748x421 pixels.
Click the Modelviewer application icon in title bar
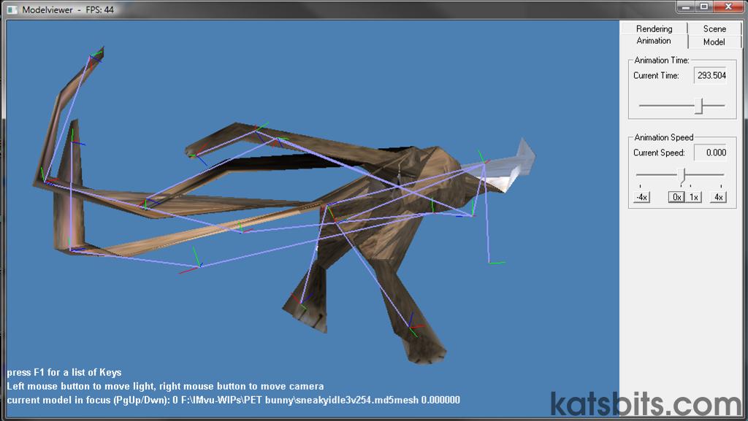pos(12,9)
